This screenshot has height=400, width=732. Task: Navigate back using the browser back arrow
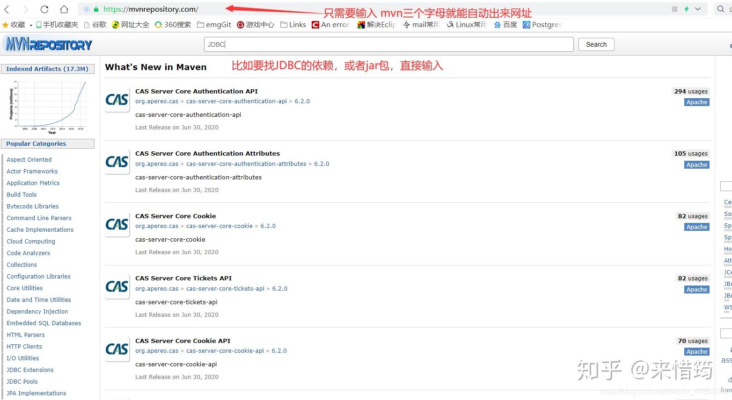coord(7,9)
